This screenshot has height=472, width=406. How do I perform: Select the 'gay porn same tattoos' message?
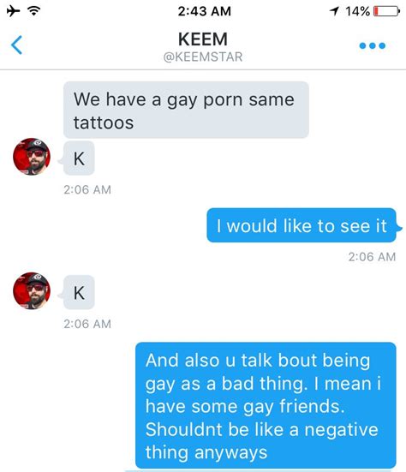click(x=186, y=110)
